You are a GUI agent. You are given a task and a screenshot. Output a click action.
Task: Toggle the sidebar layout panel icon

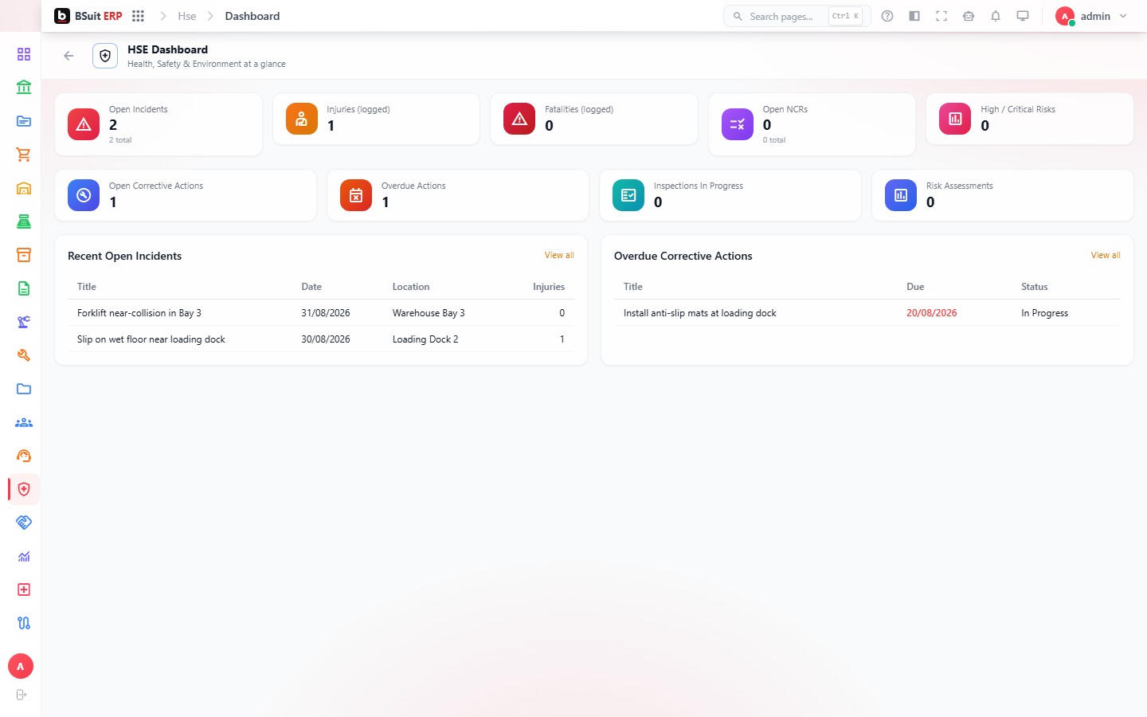click(x=914, y=16)
